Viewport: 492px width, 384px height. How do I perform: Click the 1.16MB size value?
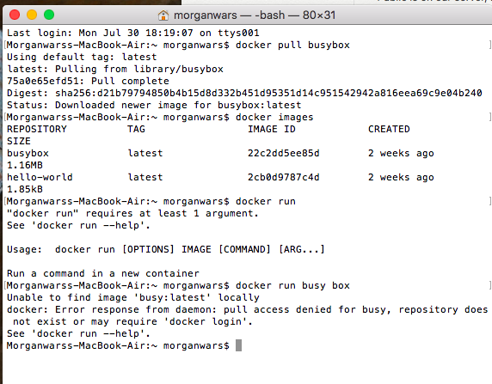pyautogui.click(x=25, y=165)
